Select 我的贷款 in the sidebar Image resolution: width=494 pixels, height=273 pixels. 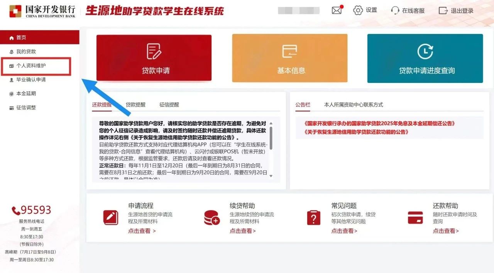point(26,52)
